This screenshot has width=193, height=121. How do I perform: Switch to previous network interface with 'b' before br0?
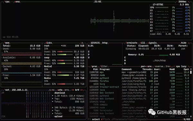coord(73,90)
